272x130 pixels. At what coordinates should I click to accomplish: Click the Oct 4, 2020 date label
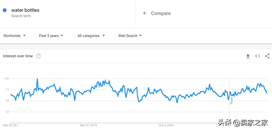coord(166,125)
